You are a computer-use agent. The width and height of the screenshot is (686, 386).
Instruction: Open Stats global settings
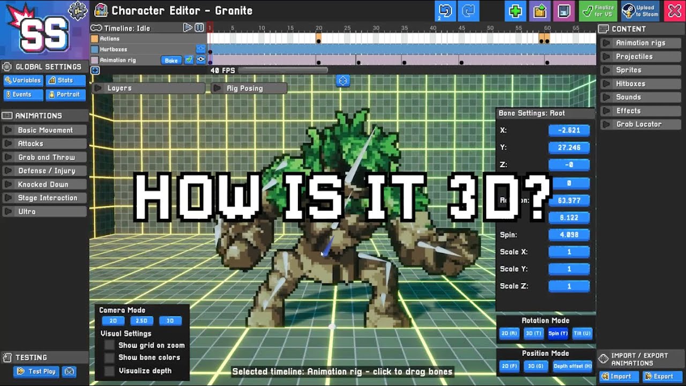tap(65, 80)
